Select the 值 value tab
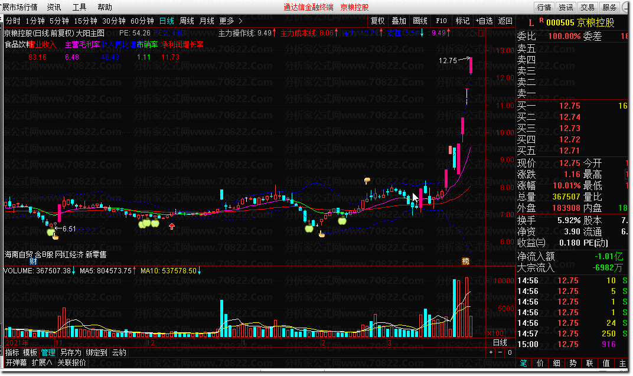The image size is (633, 376). pos(606,363)
